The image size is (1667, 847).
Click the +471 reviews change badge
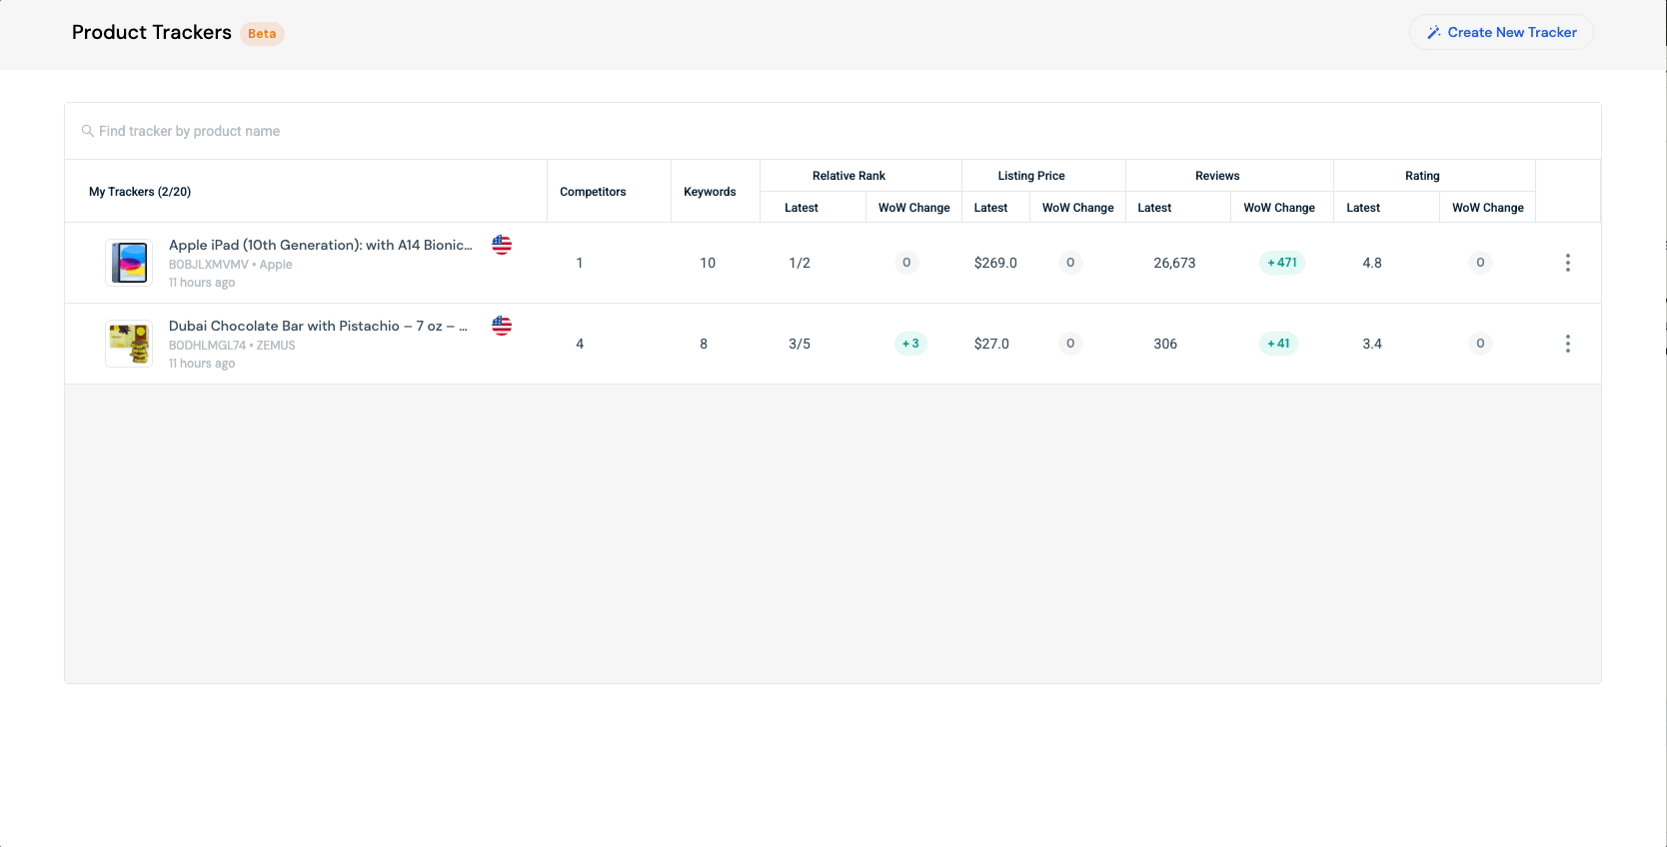point(1282,263)
